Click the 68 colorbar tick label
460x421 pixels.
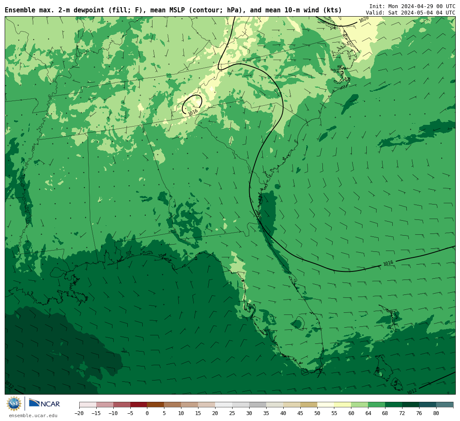coord(385,413)
